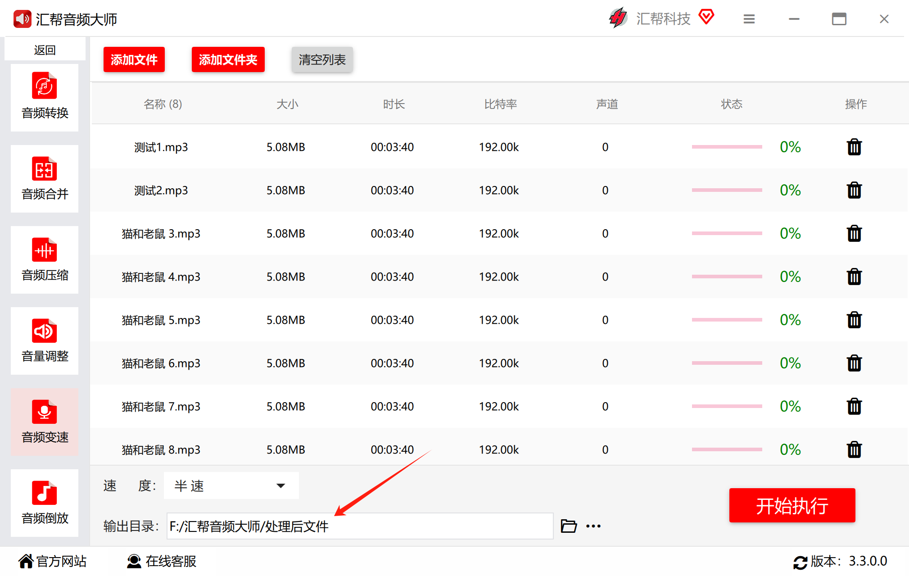Screen dimensions: 909x576
Task: Click the 返回 back button
Action: point(45,50)
